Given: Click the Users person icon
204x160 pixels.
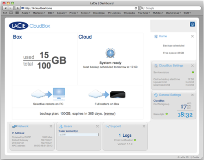Looking at the screenshot, I should tap(61, 127).
